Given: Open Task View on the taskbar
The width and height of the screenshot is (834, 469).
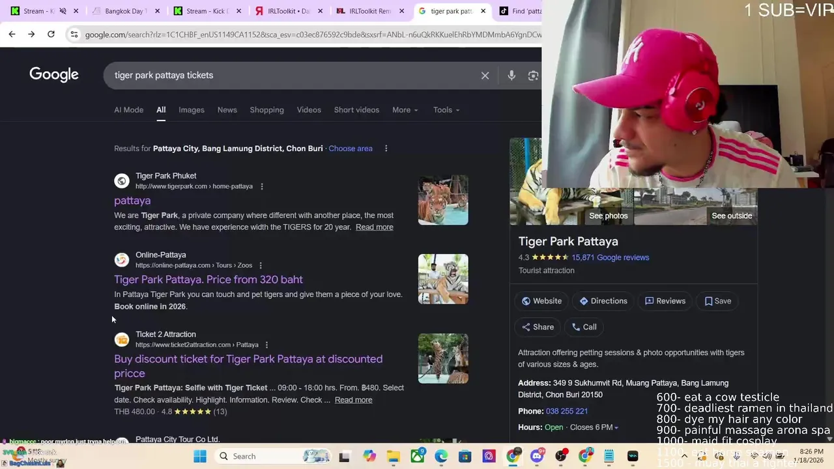Looking at the screenshot, I should click(344, 456).
